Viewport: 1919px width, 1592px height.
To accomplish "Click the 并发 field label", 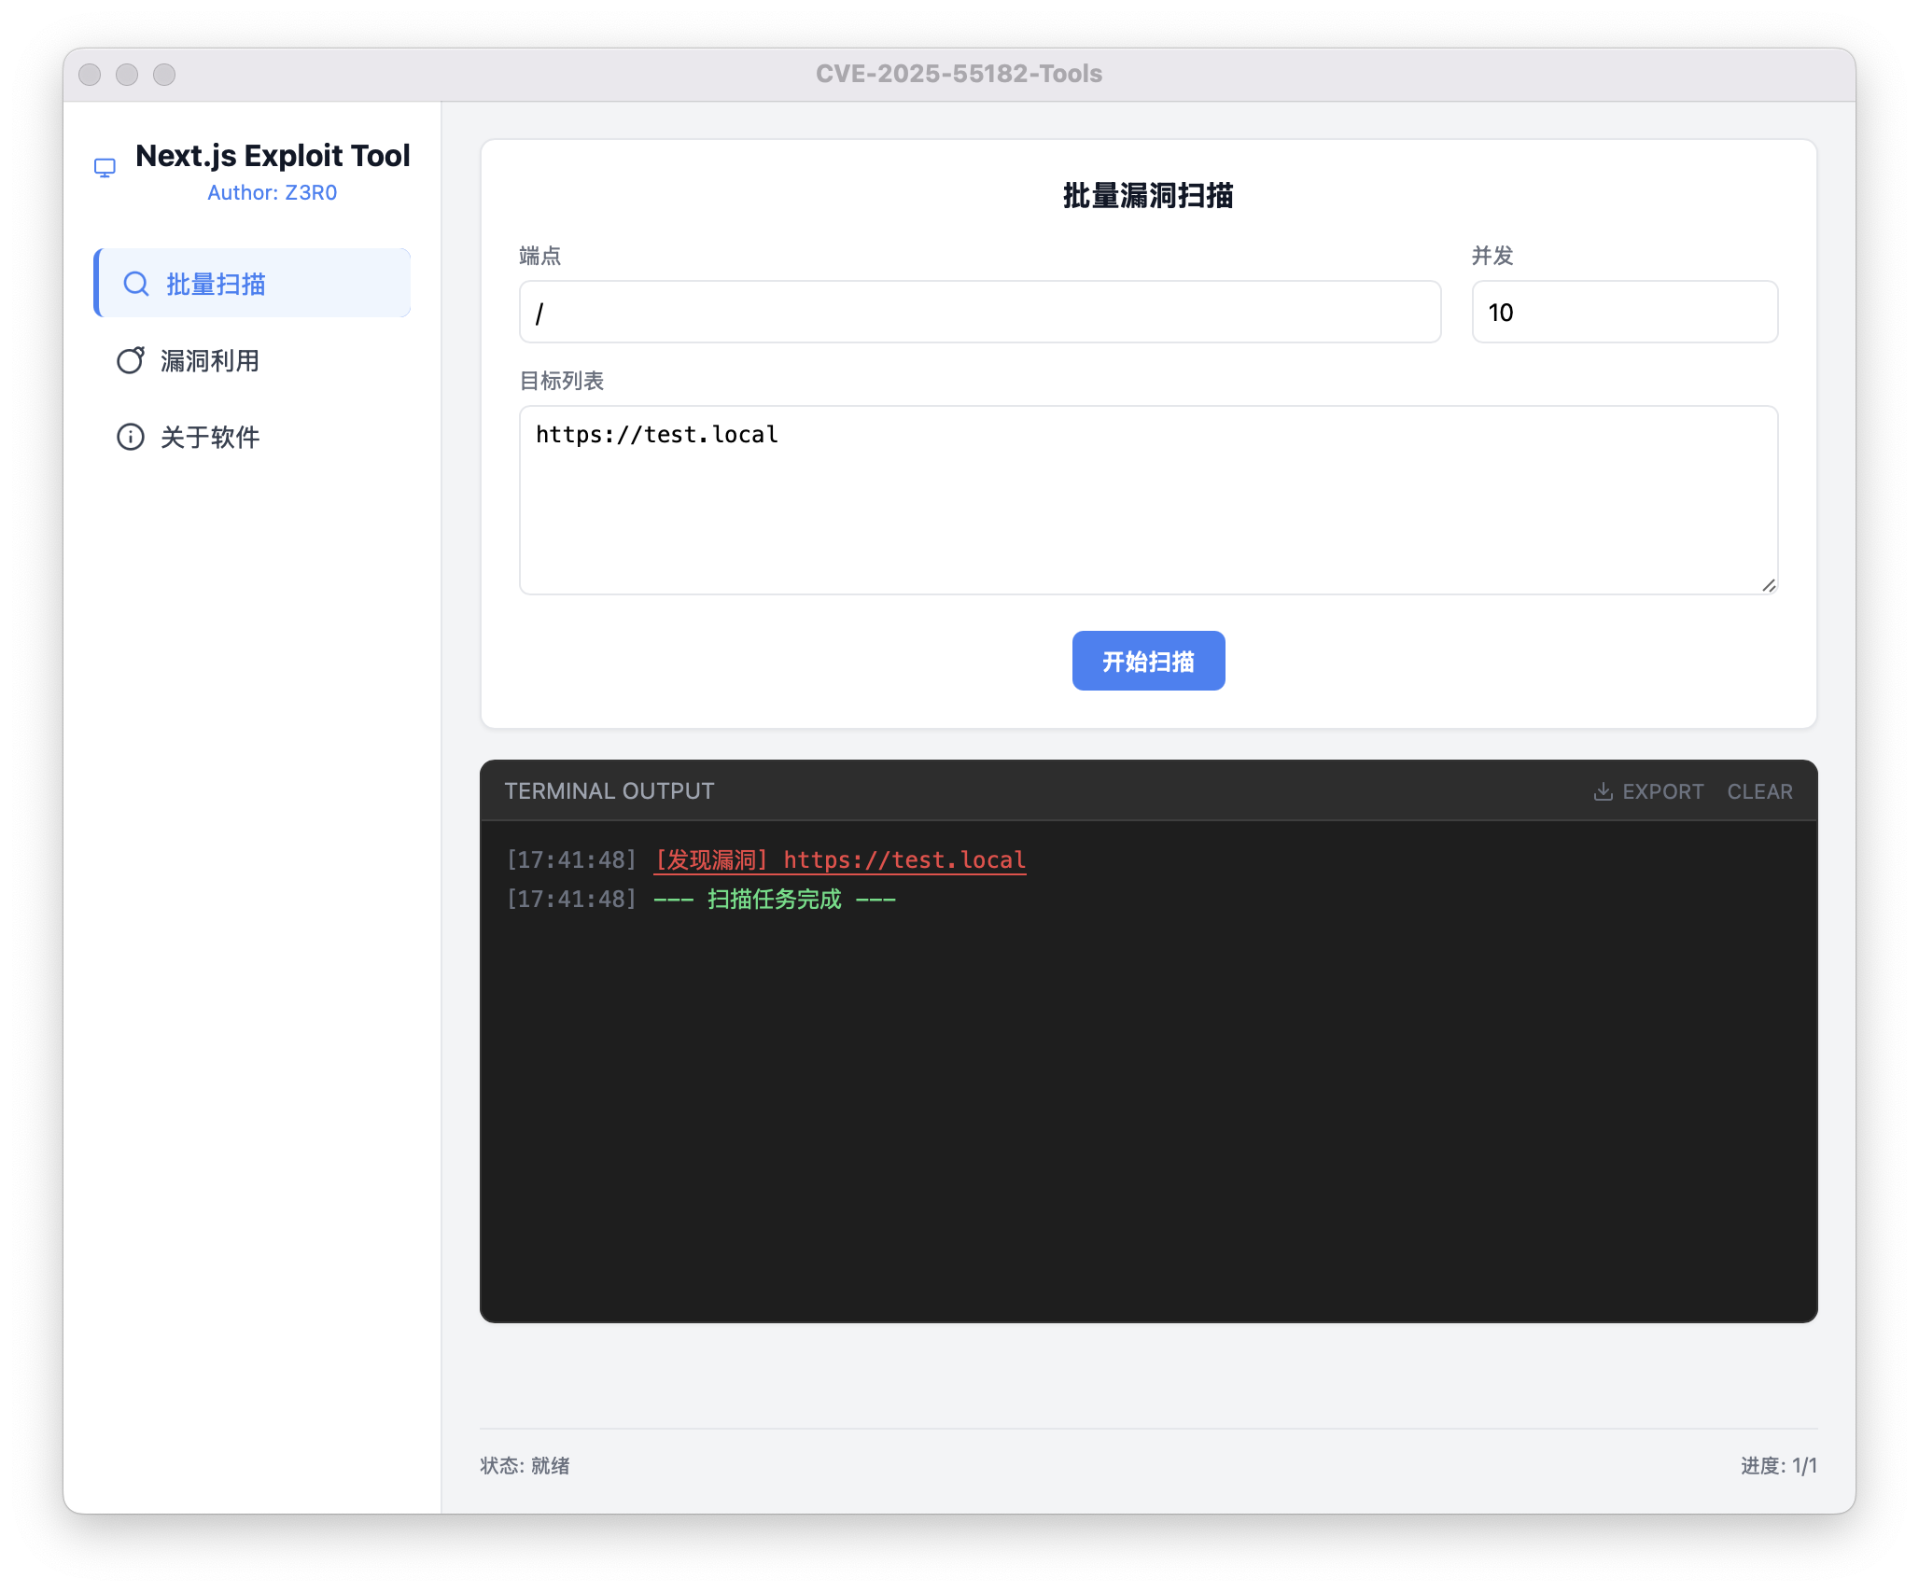I will (x=1492, y=256).
